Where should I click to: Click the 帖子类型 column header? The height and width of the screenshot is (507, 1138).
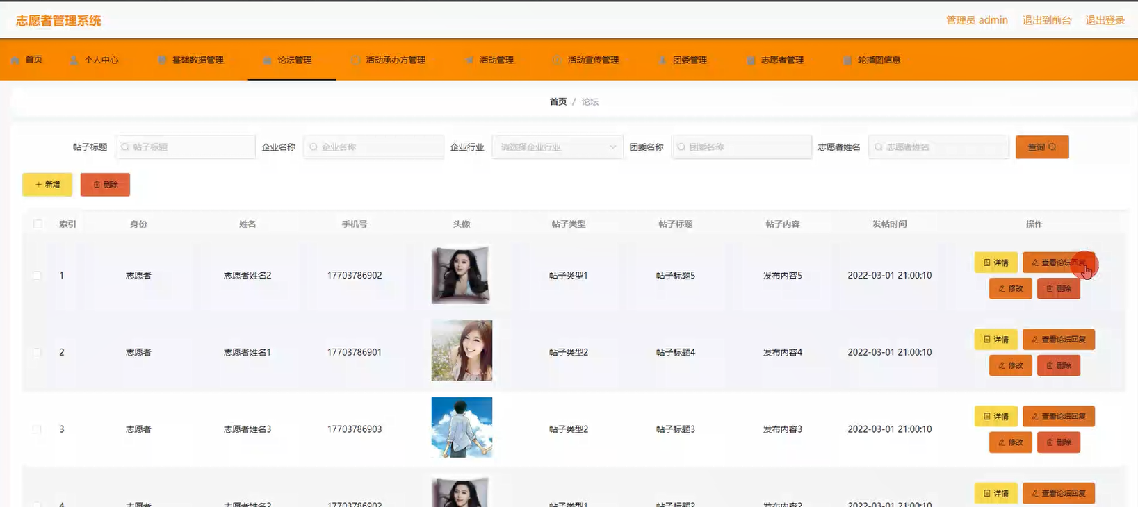(x=568, y=224)
